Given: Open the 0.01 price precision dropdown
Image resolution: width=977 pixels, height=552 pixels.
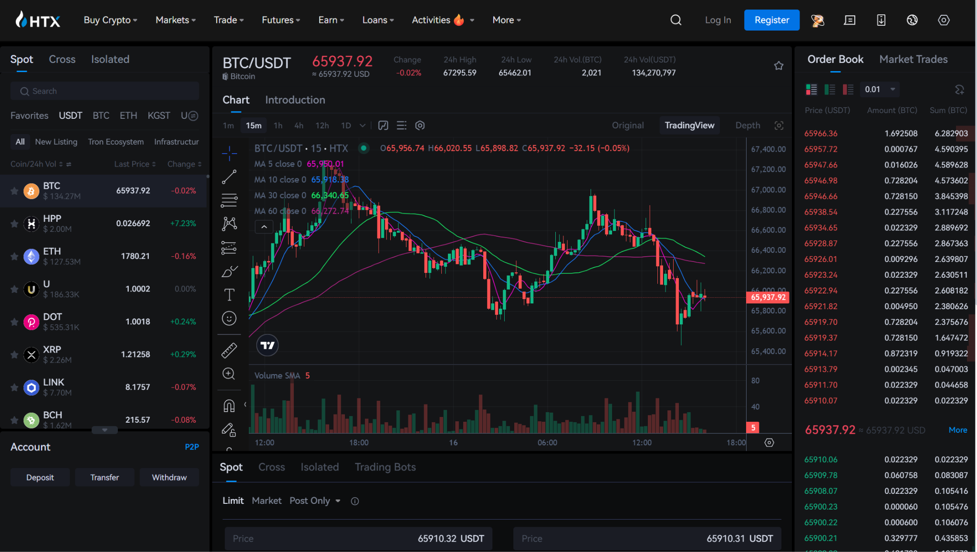Looking at the screenshot, I should pyautogui.click(x=880, y=89).
